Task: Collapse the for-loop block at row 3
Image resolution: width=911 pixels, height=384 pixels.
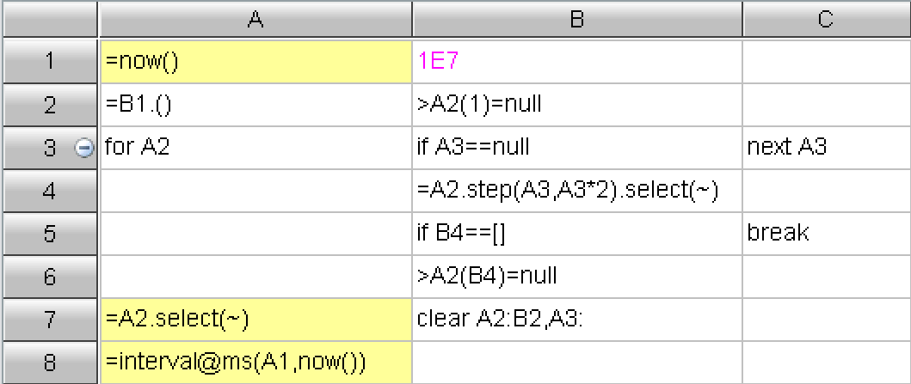Action: tap(84, 148)
